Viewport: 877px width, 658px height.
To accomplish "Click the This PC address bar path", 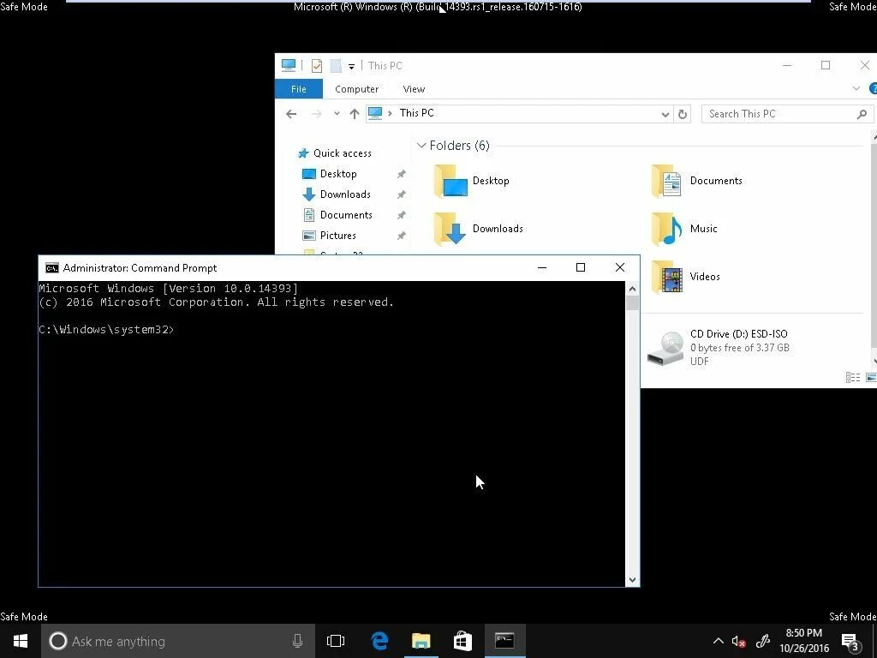I will click(x=417, y=113).
